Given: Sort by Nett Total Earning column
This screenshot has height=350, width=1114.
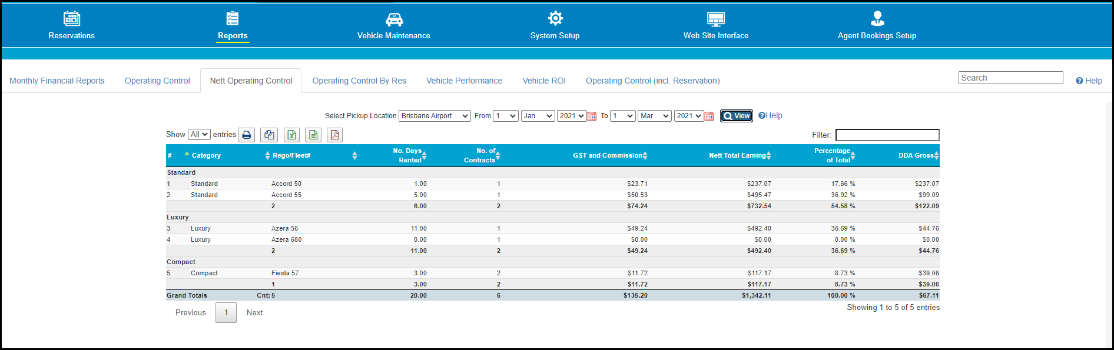Looking at the screenshot, I should (739, 155).
